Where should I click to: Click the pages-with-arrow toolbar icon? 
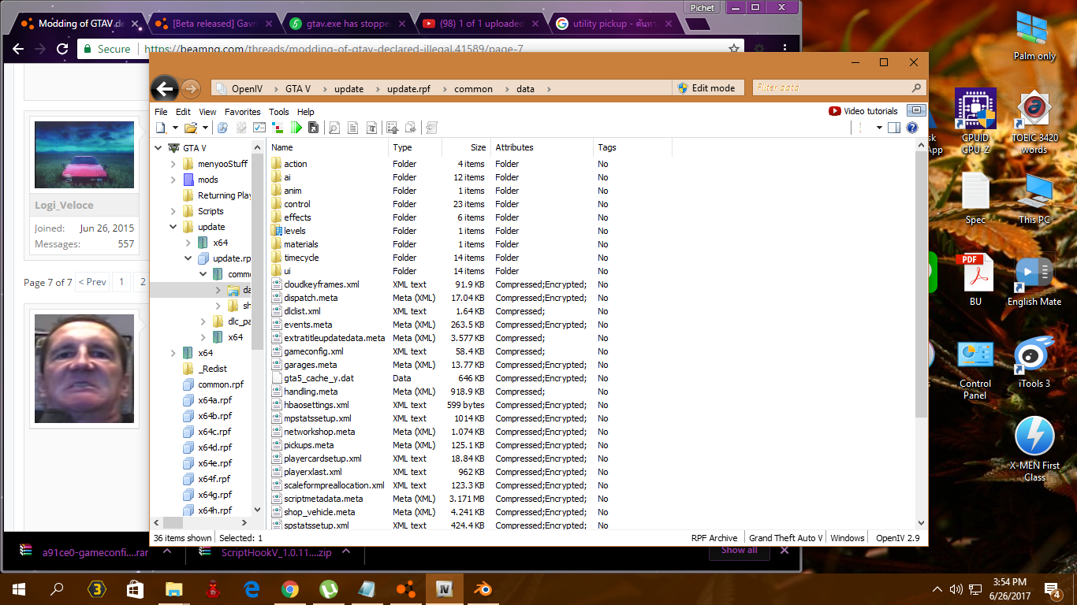411,128
